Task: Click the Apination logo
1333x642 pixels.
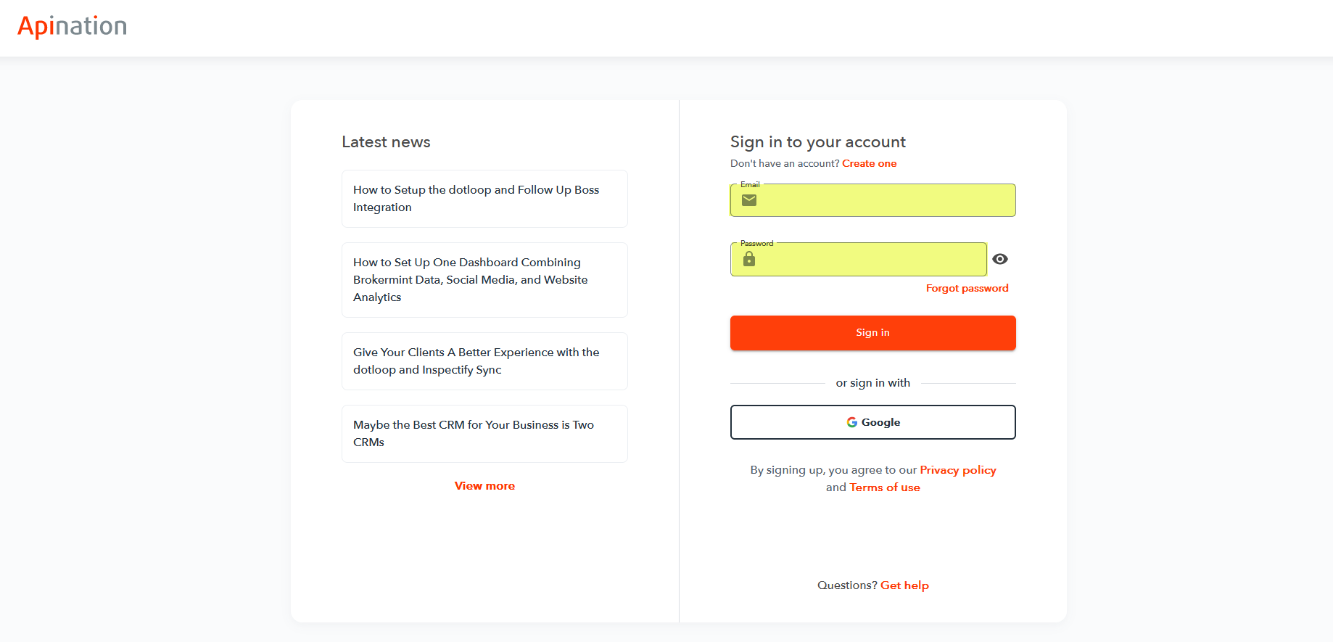Action: (72, 27)
